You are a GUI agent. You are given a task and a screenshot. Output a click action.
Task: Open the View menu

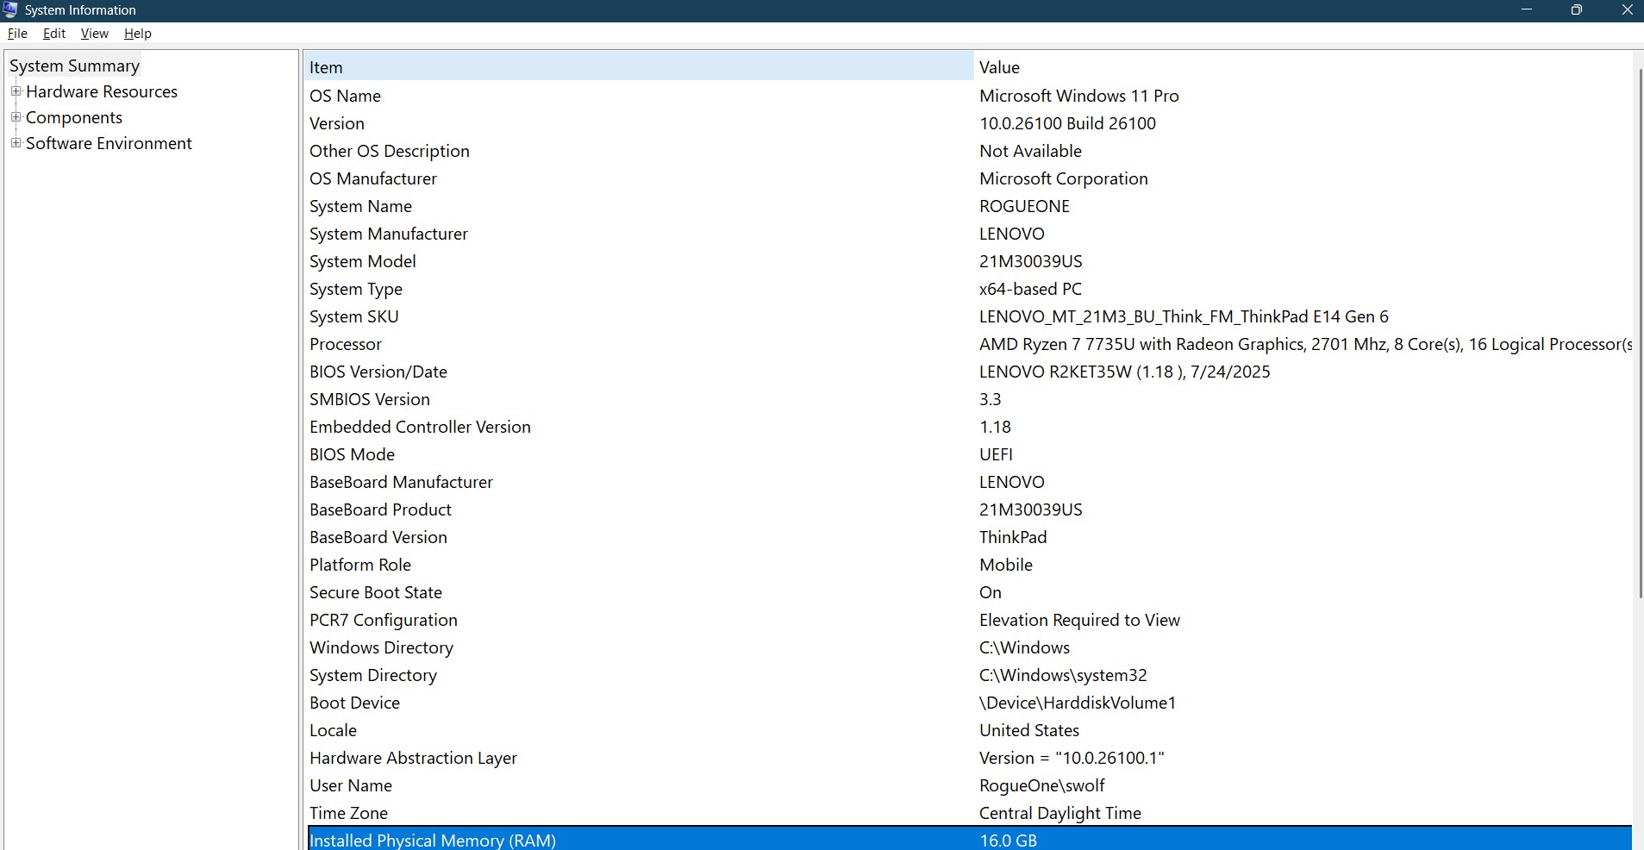tap(93, 33)
